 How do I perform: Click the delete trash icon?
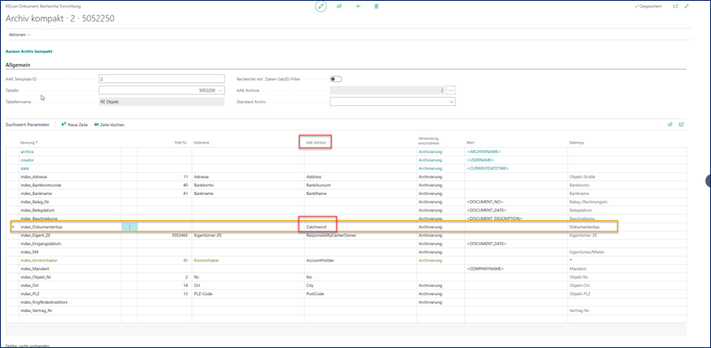(x=375, y=6)
